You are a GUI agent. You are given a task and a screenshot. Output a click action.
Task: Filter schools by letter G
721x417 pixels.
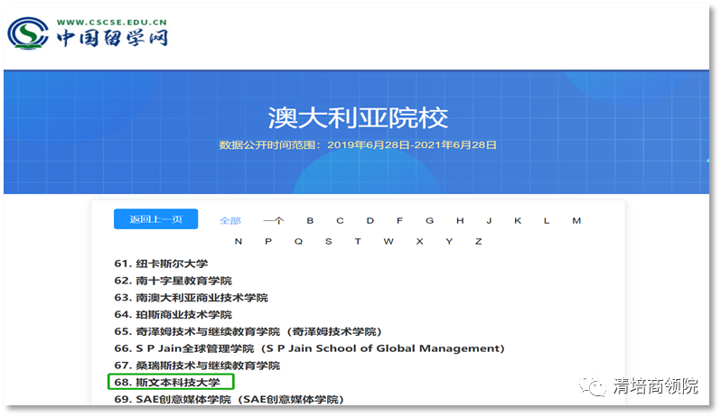point(429,220)
